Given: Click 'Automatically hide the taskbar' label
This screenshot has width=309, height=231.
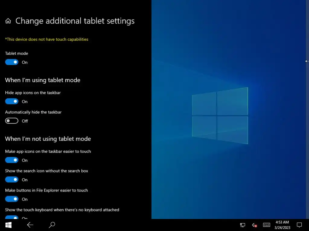Looking at the screenshot, I should tap(33, 112).
